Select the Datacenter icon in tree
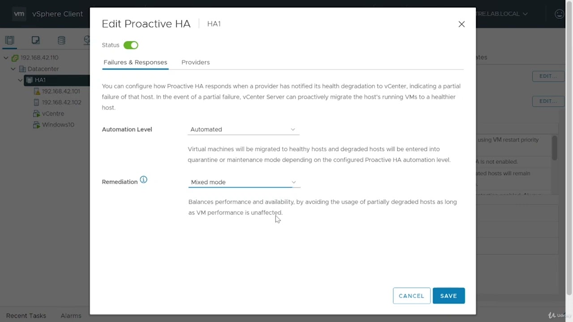This screenshot has height=322, width=573. (22, 69)
